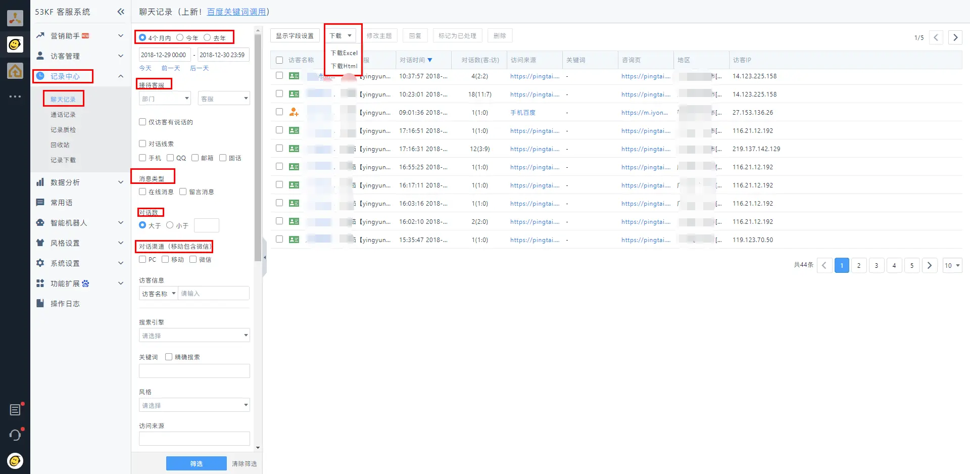Enable the 仅访客有说话的 checkbox
The image size is (970, 474).
[x=142, y=122]
